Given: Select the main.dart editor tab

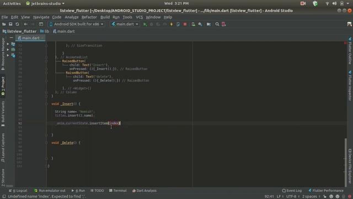Looking at the screenshot, I should pos(30,38).
